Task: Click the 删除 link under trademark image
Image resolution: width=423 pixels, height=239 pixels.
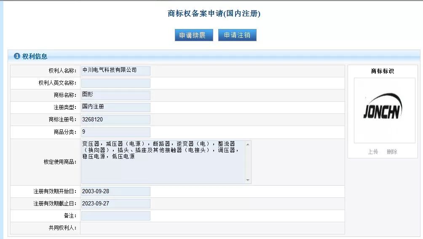Action: click(392, 152)
